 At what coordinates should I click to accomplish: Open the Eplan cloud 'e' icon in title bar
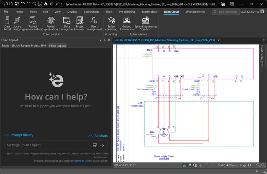tap(223, 4)
